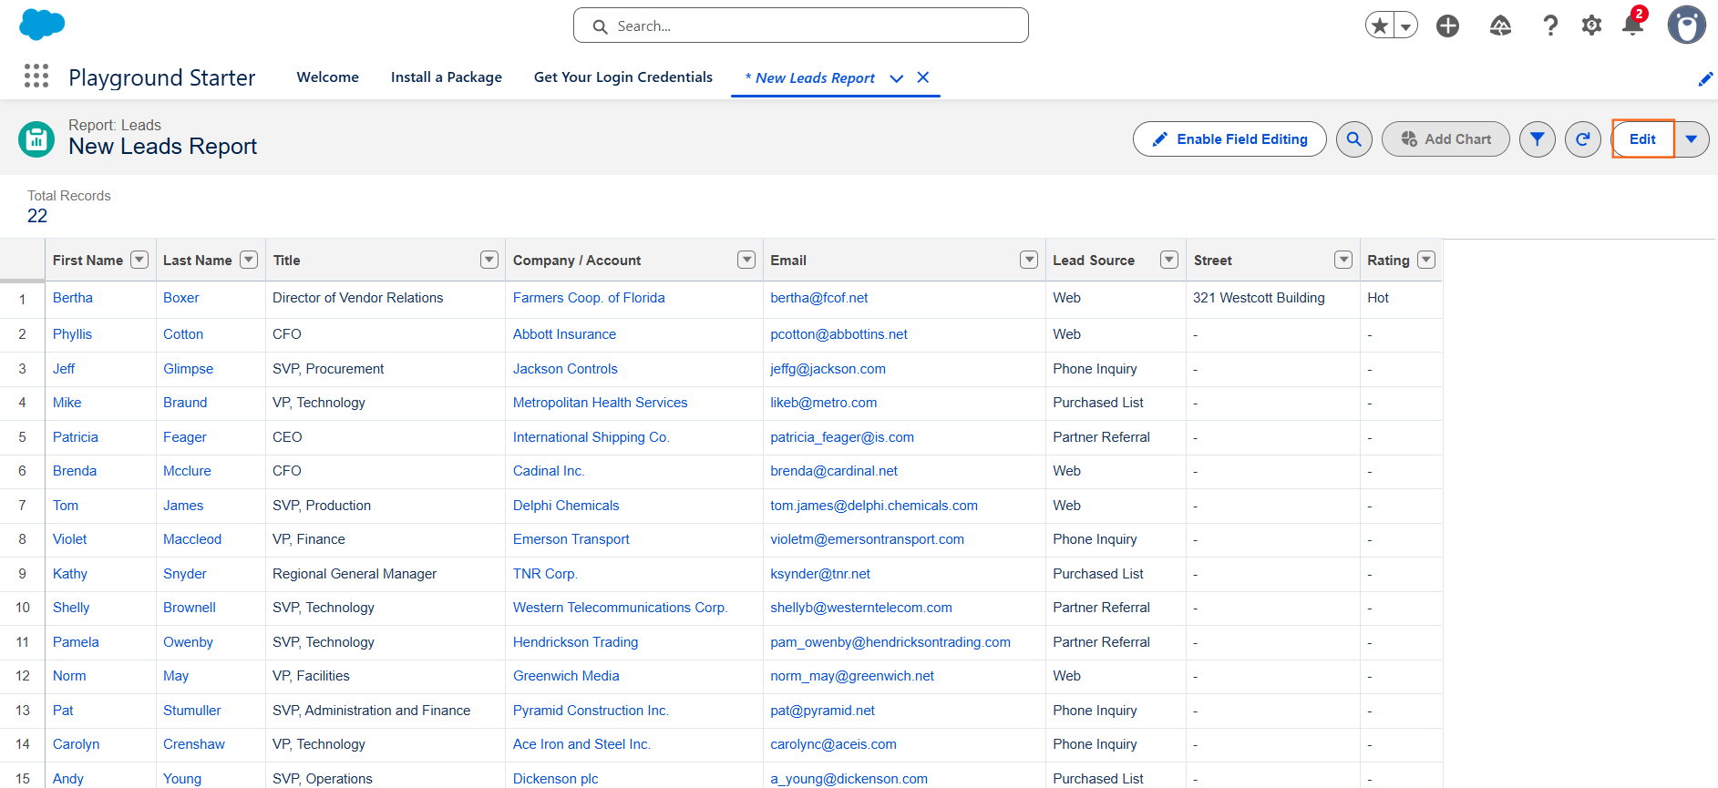
Task: Open the Rating column menu
Action: 1426,260
